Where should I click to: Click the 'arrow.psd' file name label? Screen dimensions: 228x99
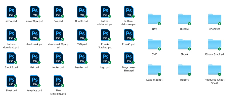click(x=11, y=21)
